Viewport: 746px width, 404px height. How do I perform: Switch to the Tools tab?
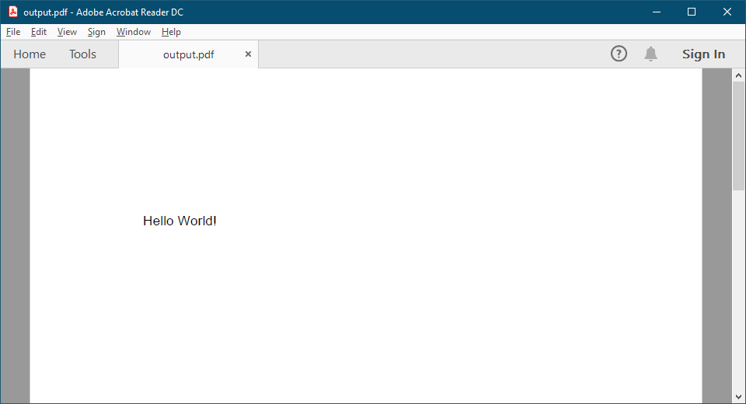(x=82, y=54)
